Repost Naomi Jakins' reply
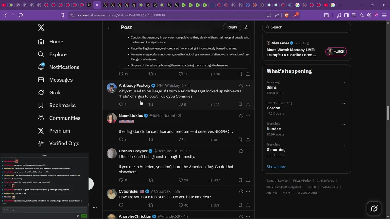Screen dimensions: 390x219 click(151, 140)
